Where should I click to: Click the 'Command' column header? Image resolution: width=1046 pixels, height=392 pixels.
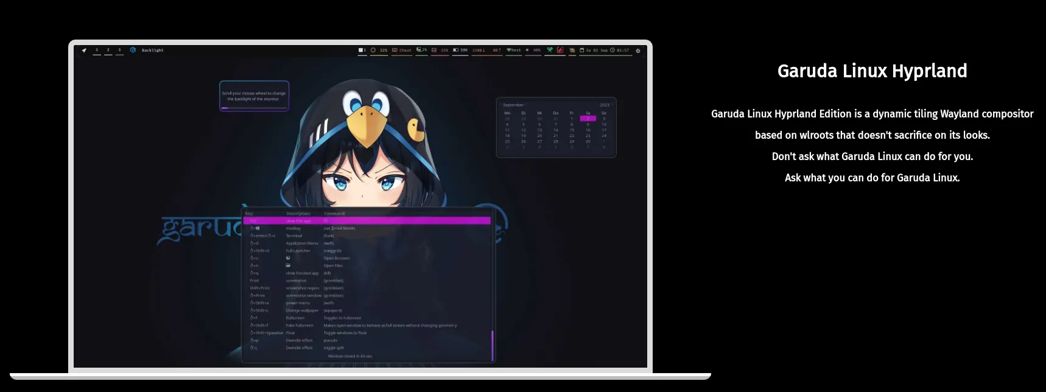click(334, 214)
